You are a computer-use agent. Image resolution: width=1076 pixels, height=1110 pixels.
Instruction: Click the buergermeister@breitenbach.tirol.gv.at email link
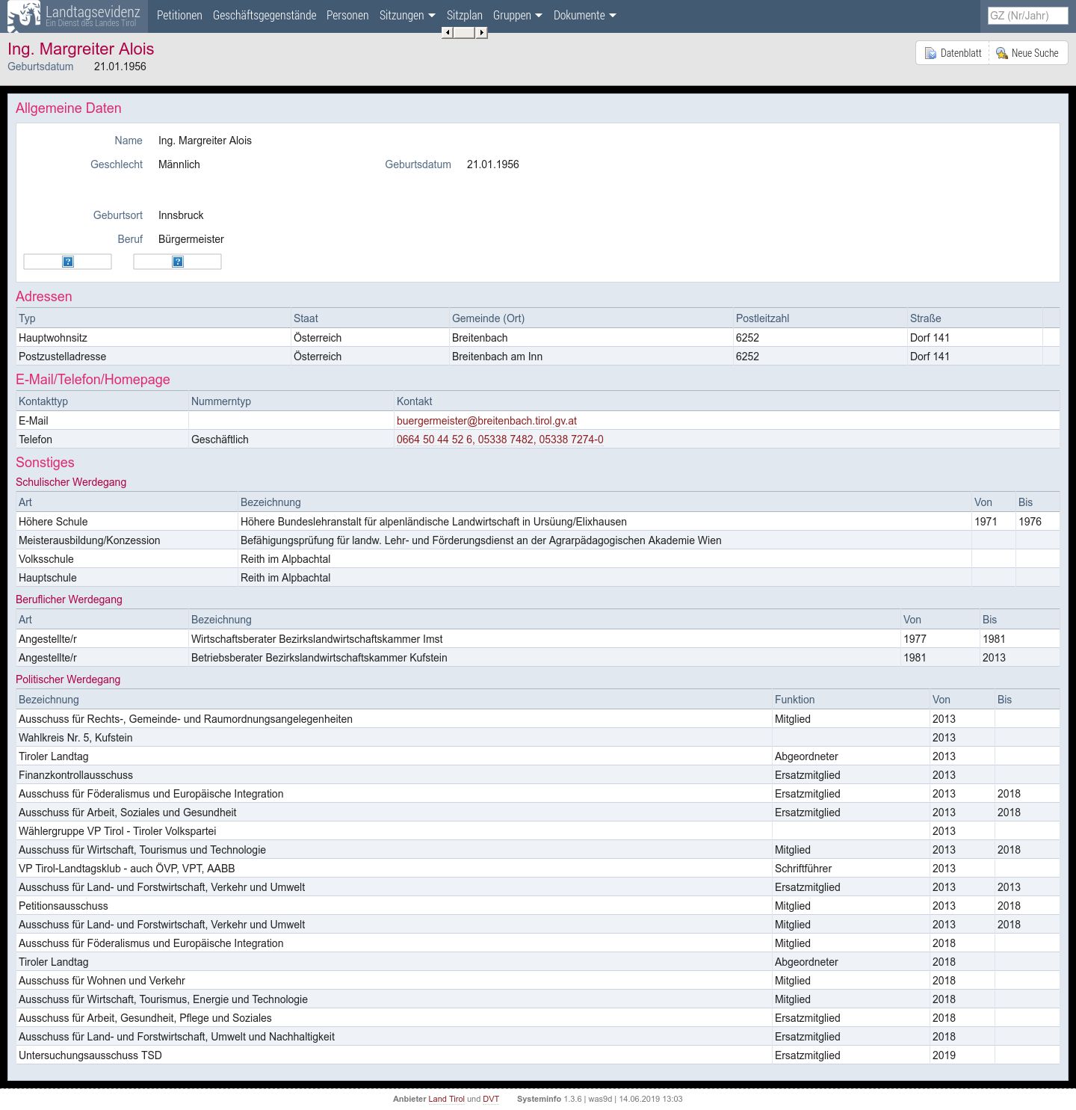486,421
